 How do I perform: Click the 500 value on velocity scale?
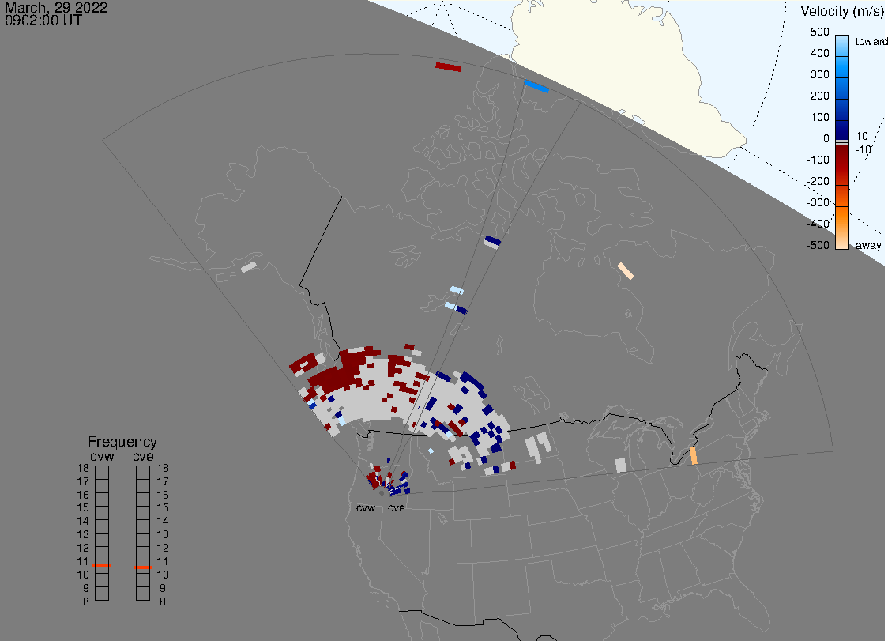(819, 32)
